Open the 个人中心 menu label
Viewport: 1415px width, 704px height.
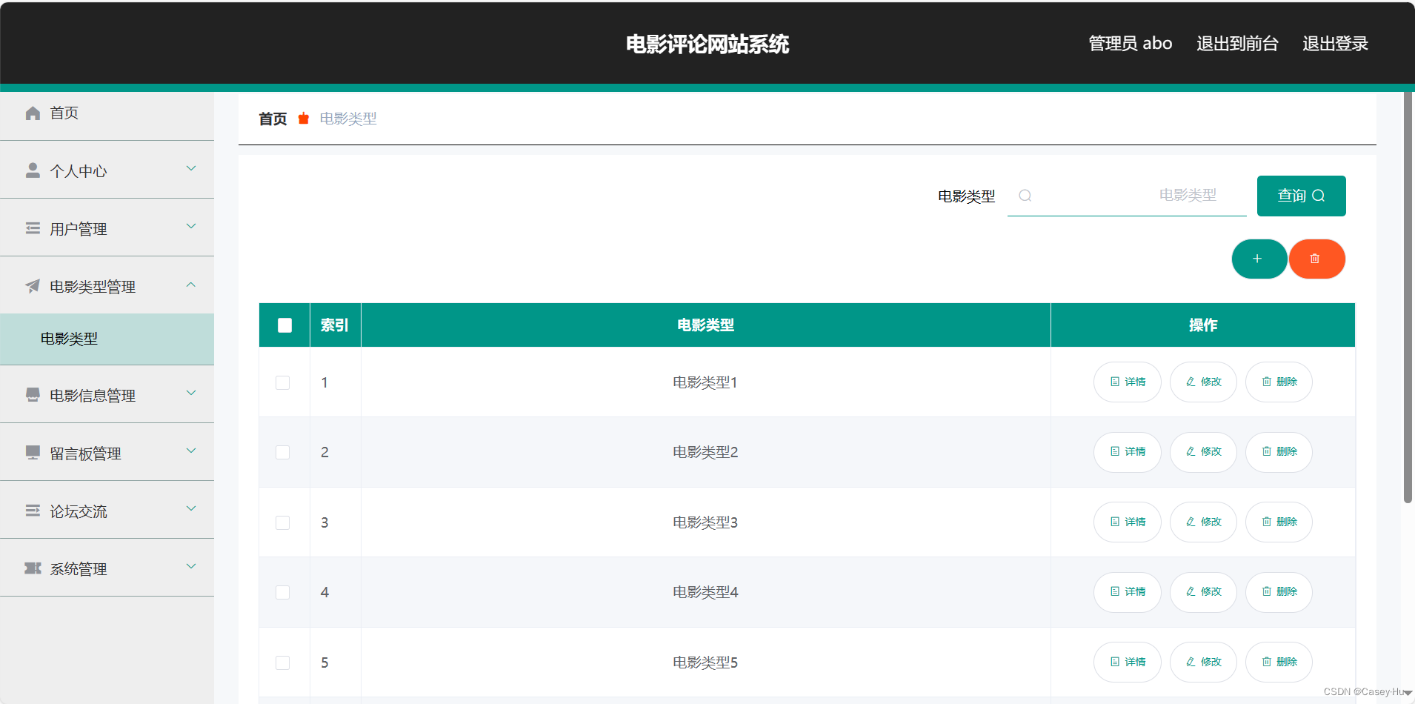[x=79, y=171]
